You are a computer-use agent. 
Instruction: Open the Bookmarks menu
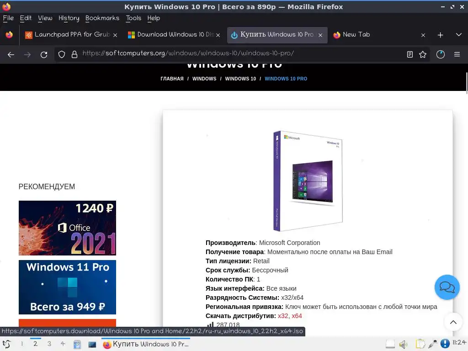102,18
